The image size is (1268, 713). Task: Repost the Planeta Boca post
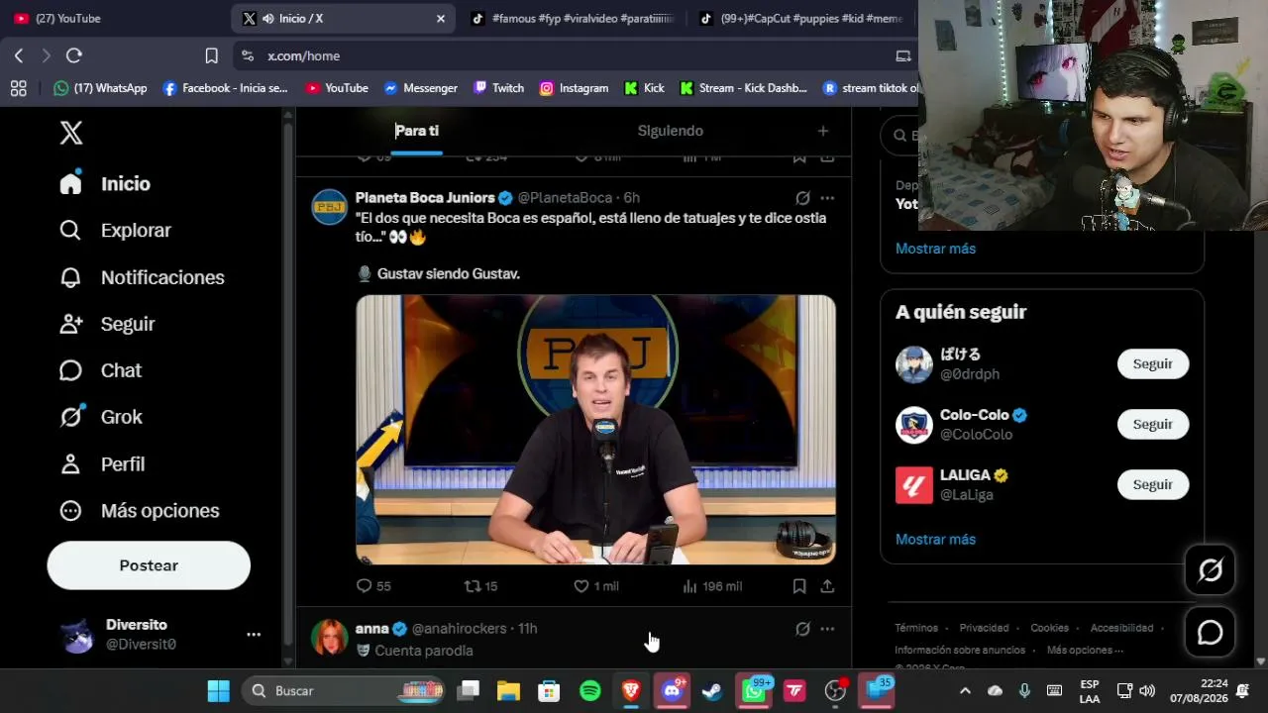481,586
